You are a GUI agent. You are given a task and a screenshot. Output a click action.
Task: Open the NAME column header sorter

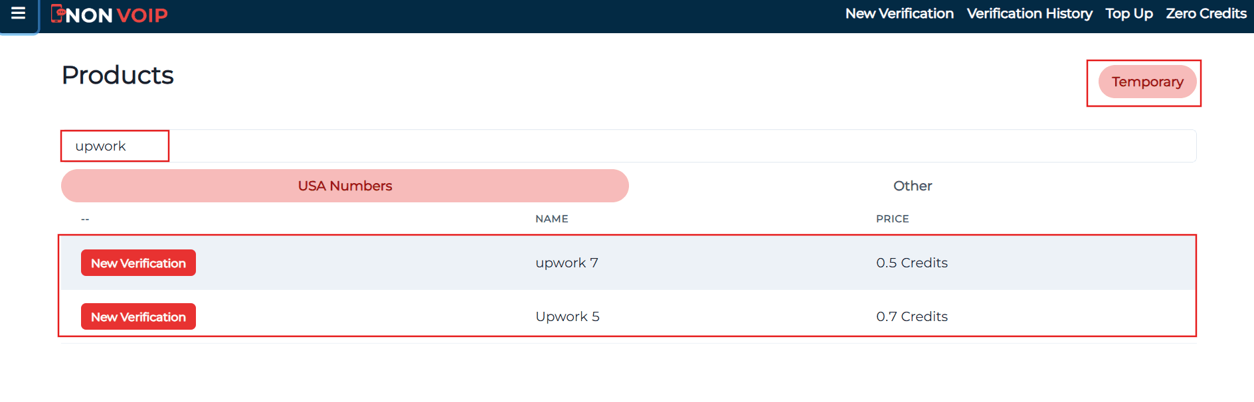[552, 218]
